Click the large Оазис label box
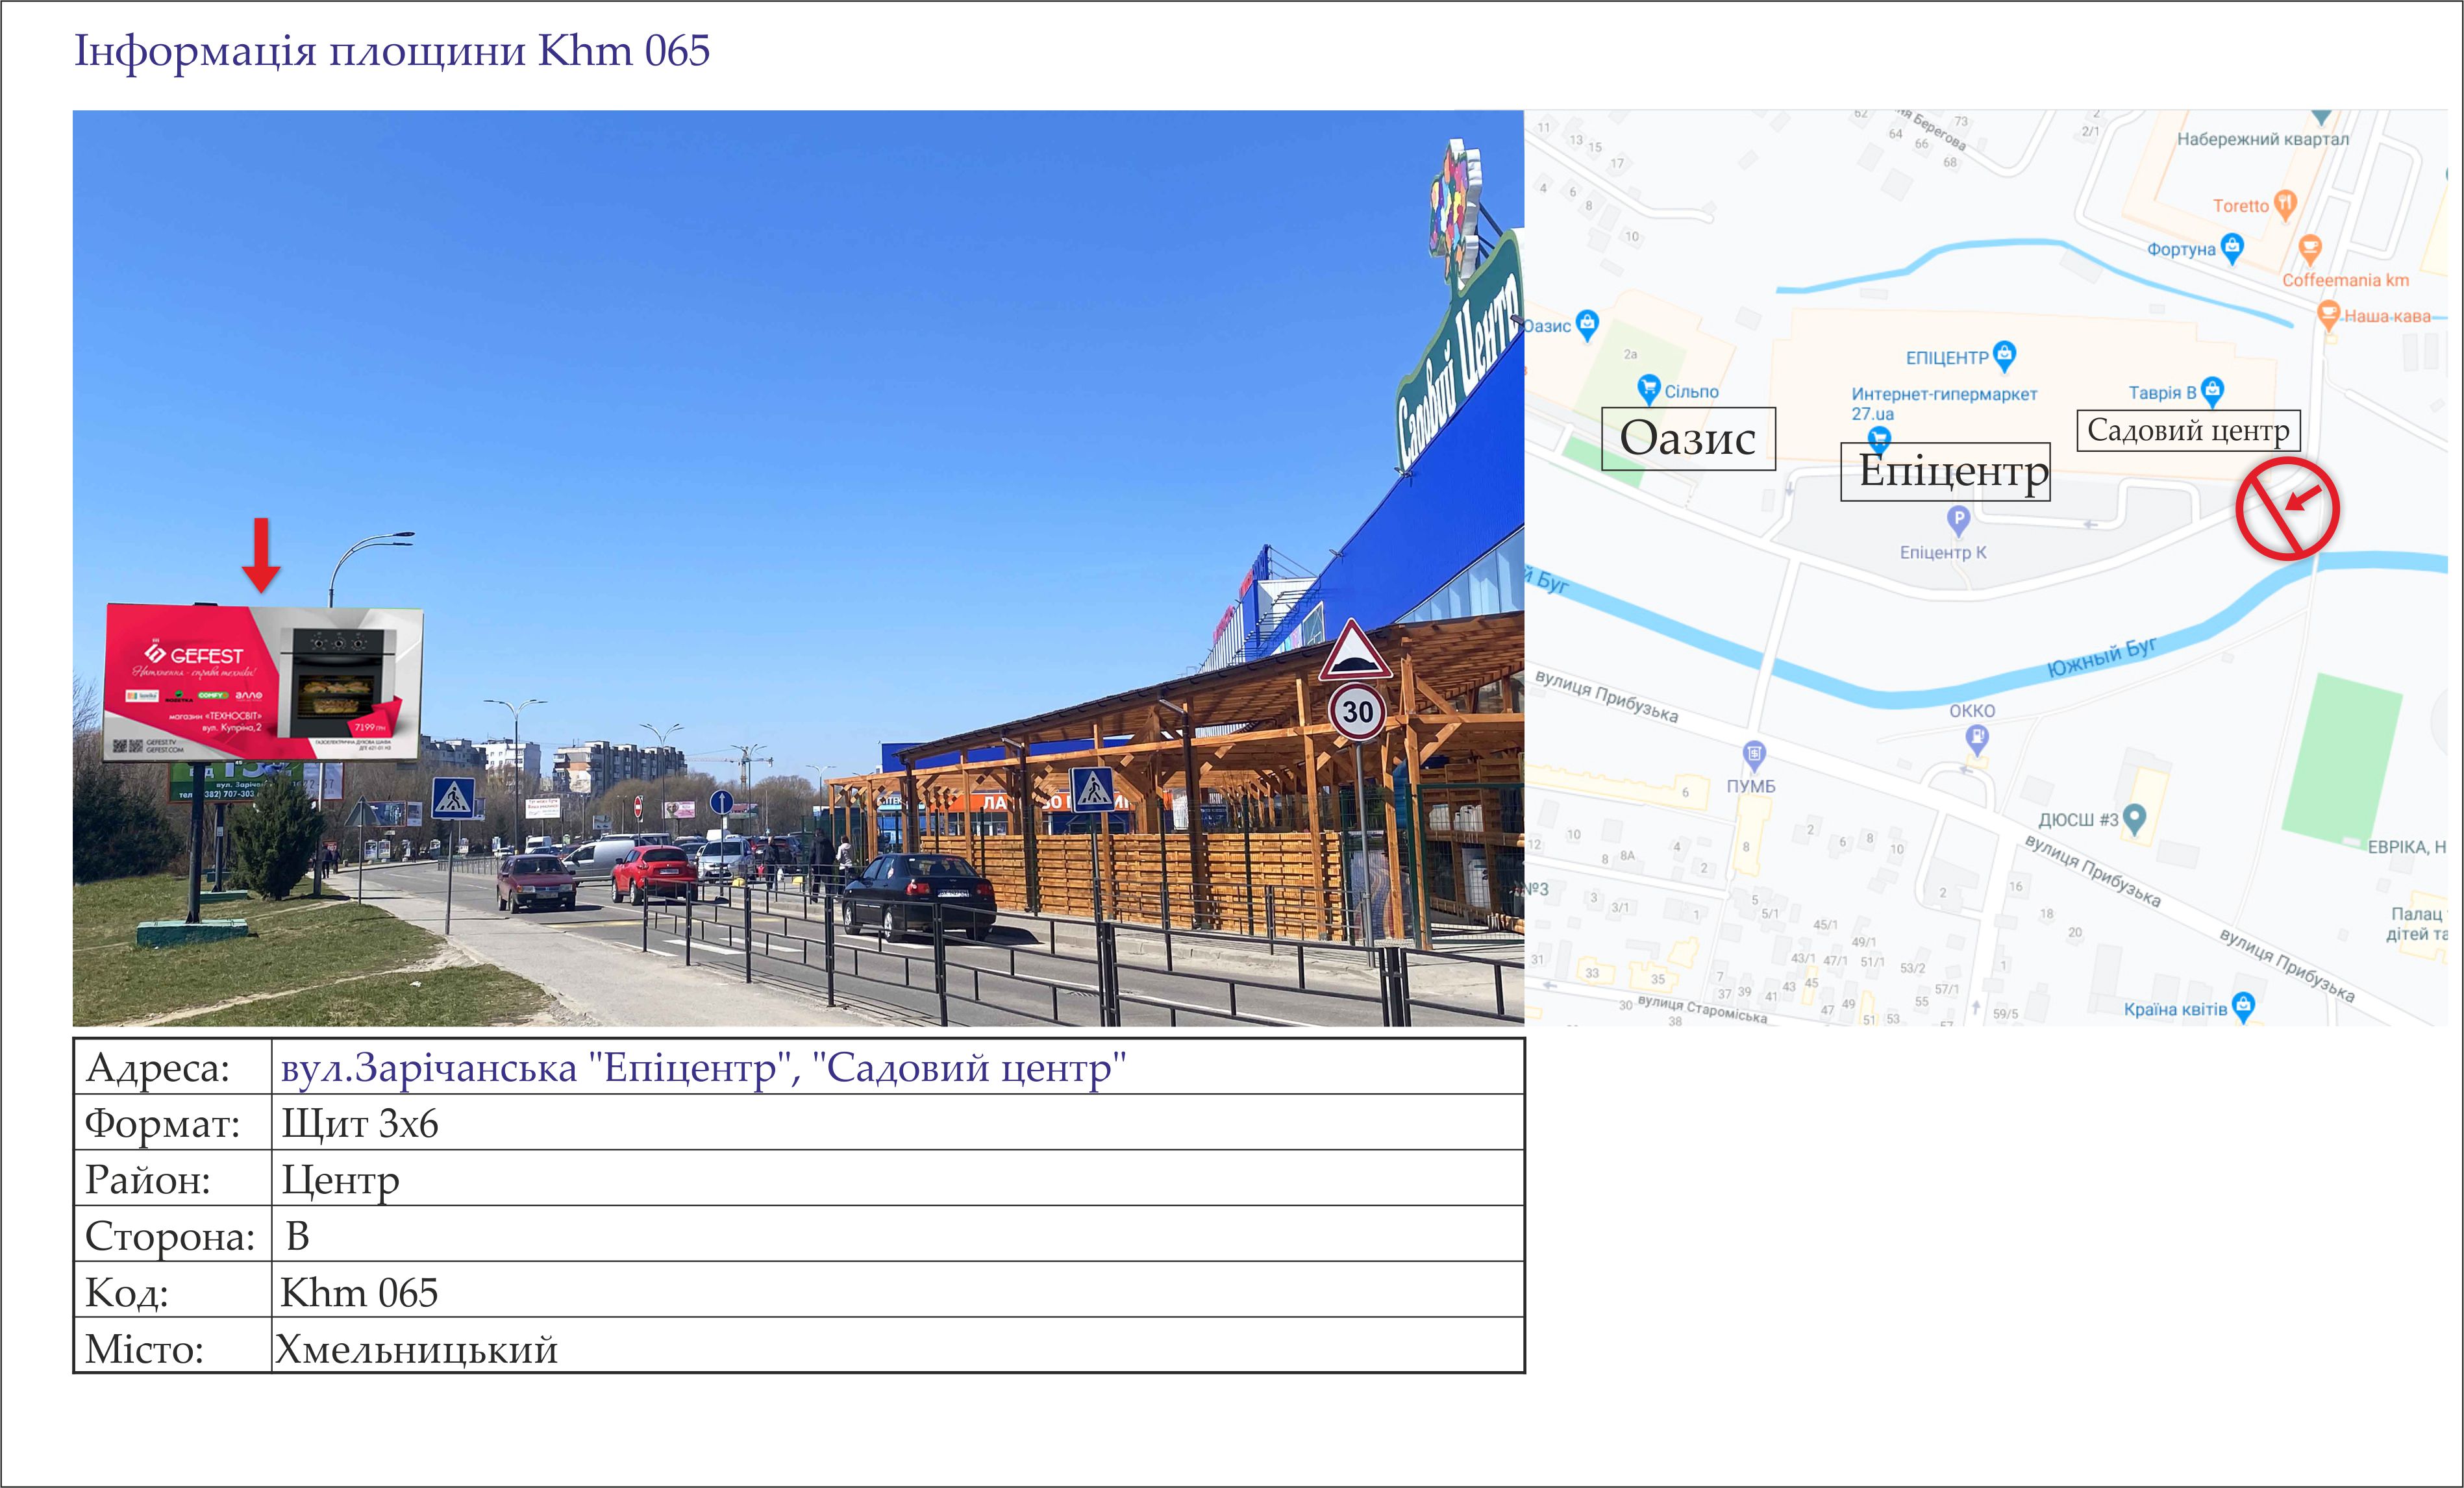Screen dimensions: 2464x1488 pos(1689,438)
